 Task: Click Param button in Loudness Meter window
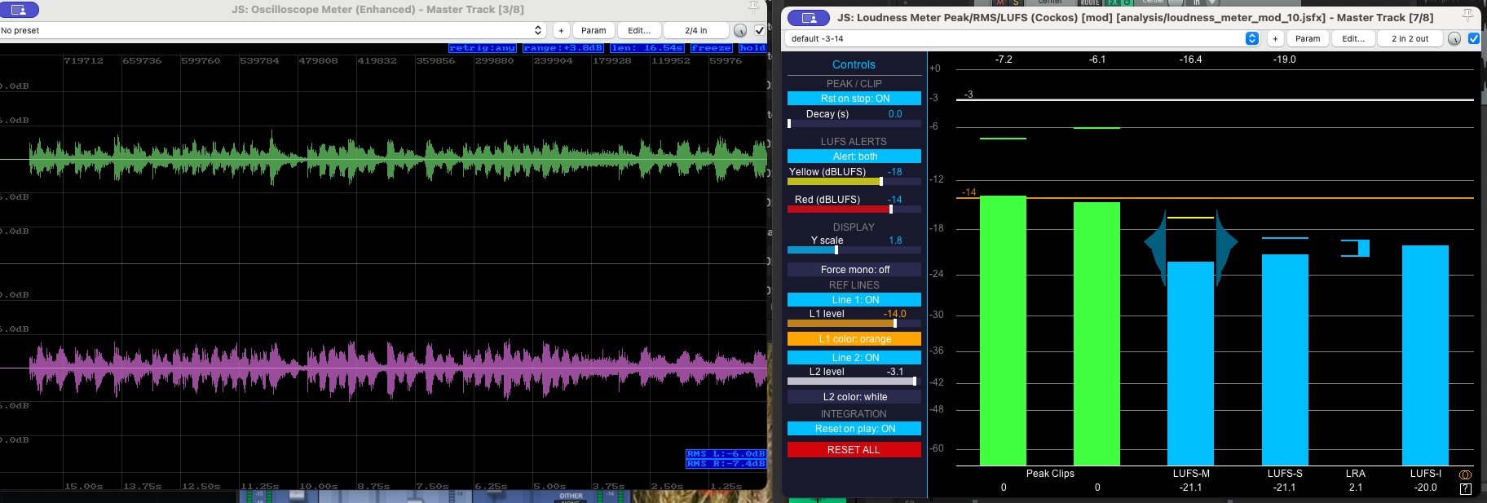1308,38
